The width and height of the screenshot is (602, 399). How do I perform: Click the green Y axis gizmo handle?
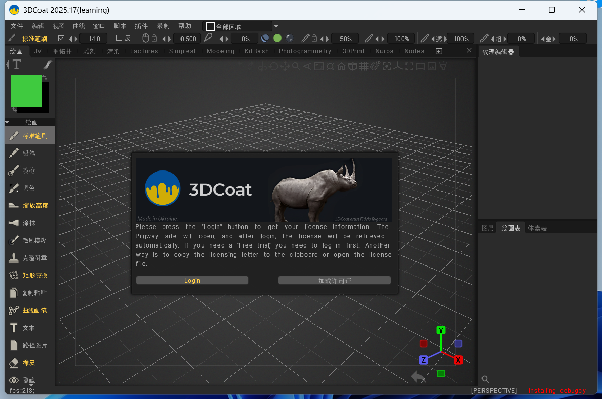point(440,330)
